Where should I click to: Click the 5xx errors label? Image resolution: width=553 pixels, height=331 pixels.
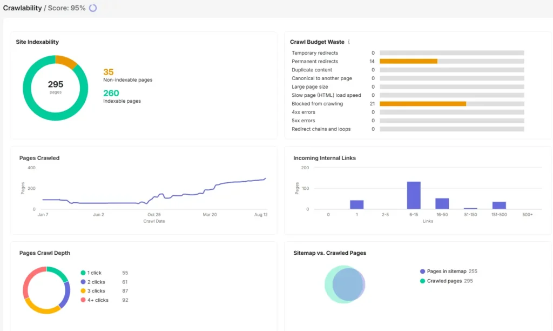(x=304, y=121)
